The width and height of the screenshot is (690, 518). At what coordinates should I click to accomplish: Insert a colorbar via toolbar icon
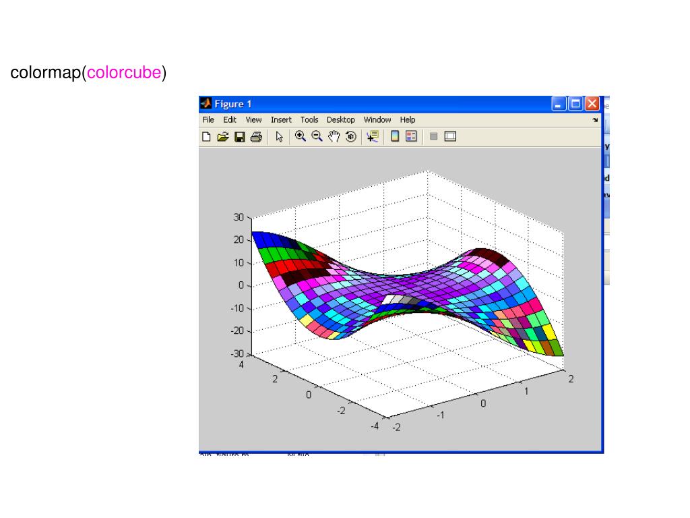point(395,136)
